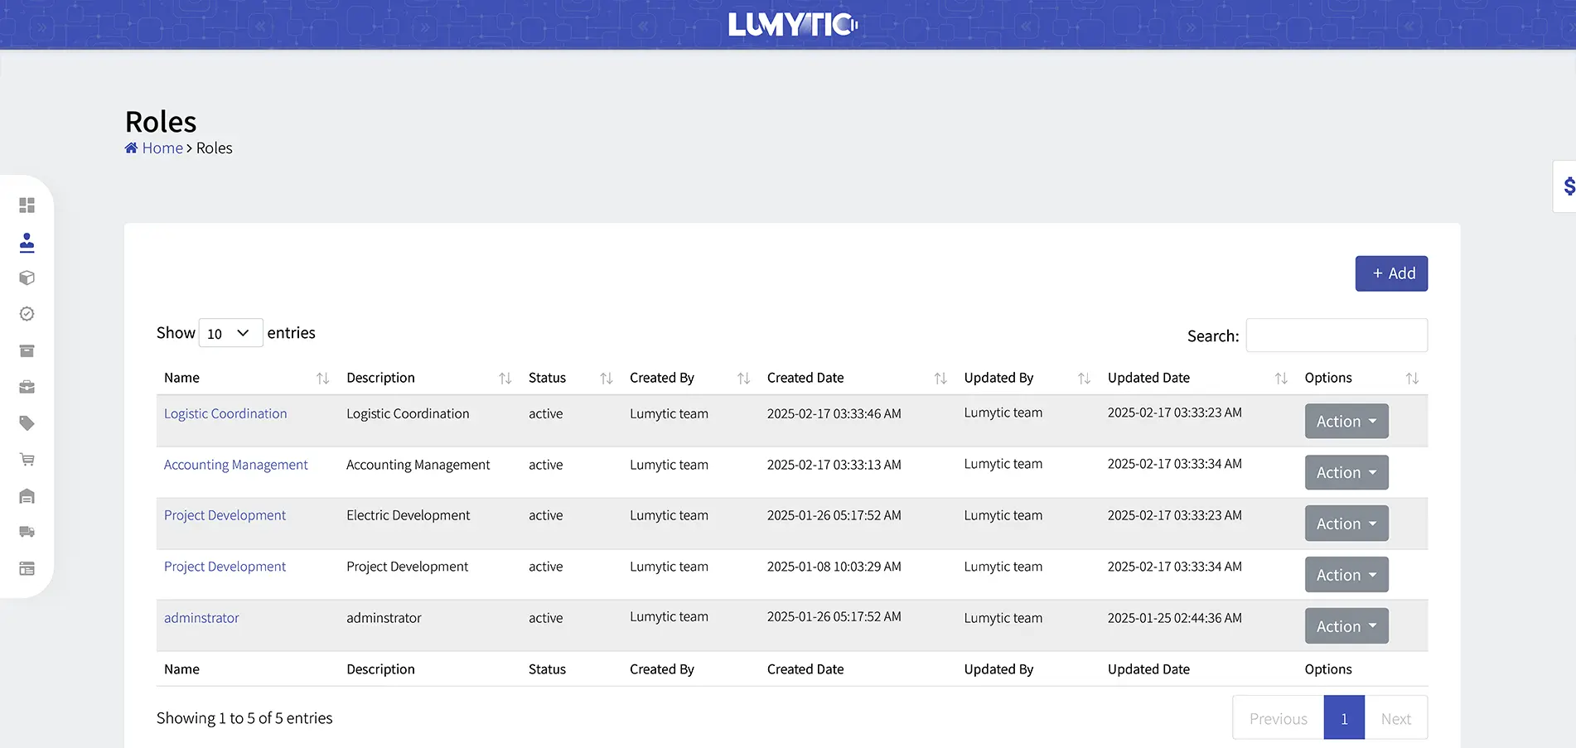Viewport: 1576px width, 748px height.
Task: Click the verified badge checkmark sidebar icon
Action: click(x=27, y=314)
